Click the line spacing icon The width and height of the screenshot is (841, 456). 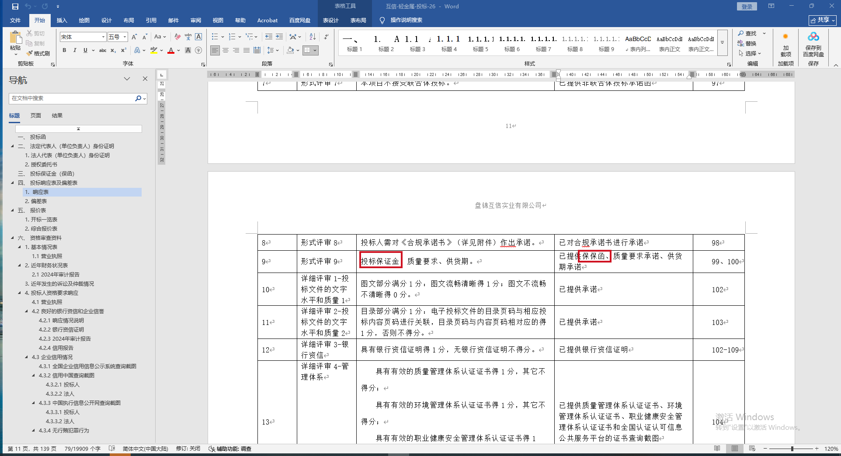[x=271, y=50]
